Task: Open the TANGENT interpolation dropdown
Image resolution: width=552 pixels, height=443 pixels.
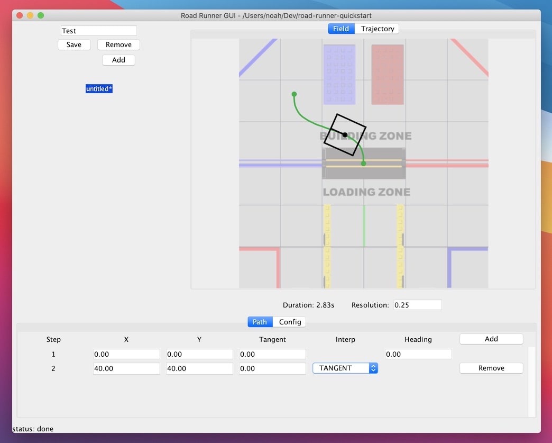Action: click(x=345, y=368)
